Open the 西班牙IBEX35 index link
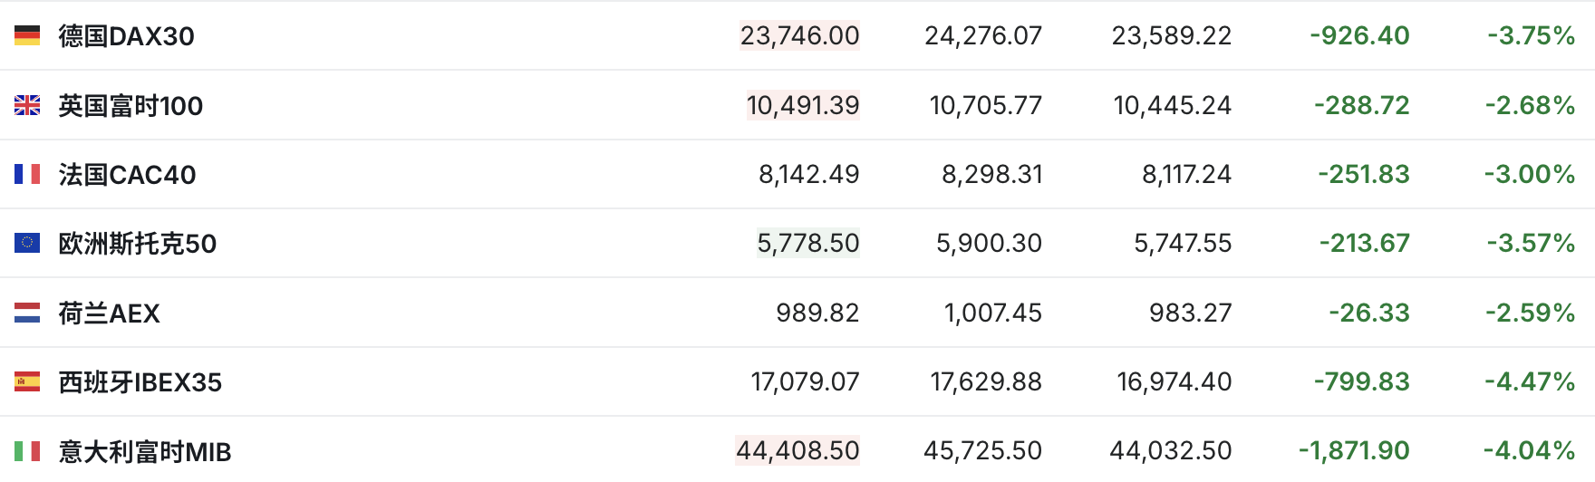This screenshot has height=482, width=1595. pyautogui.click(x=140, y=382)
